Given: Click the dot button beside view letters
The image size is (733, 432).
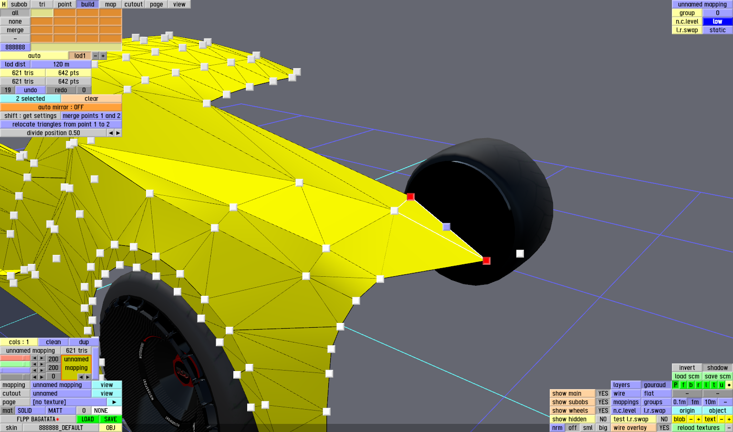Looking at the screenshot, I should coord(729,385).
